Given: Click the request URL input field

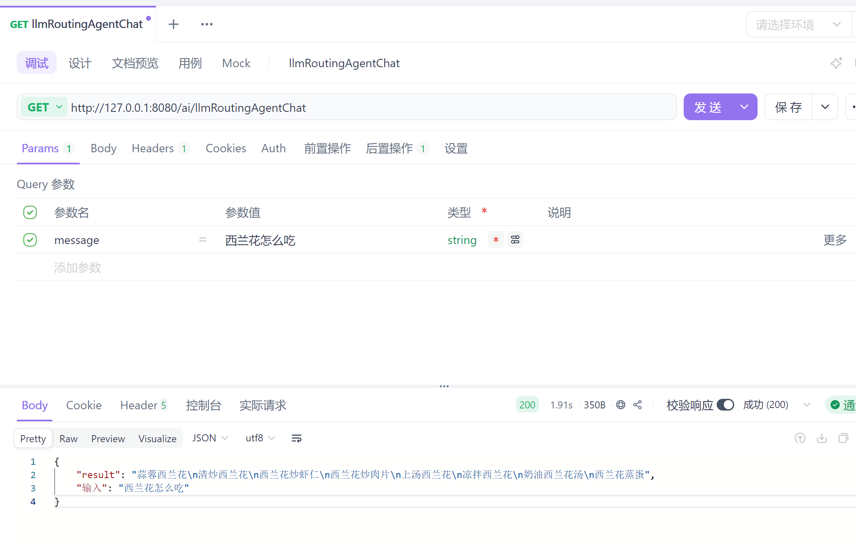Looking at the screenshot, I should click(371, 107).
